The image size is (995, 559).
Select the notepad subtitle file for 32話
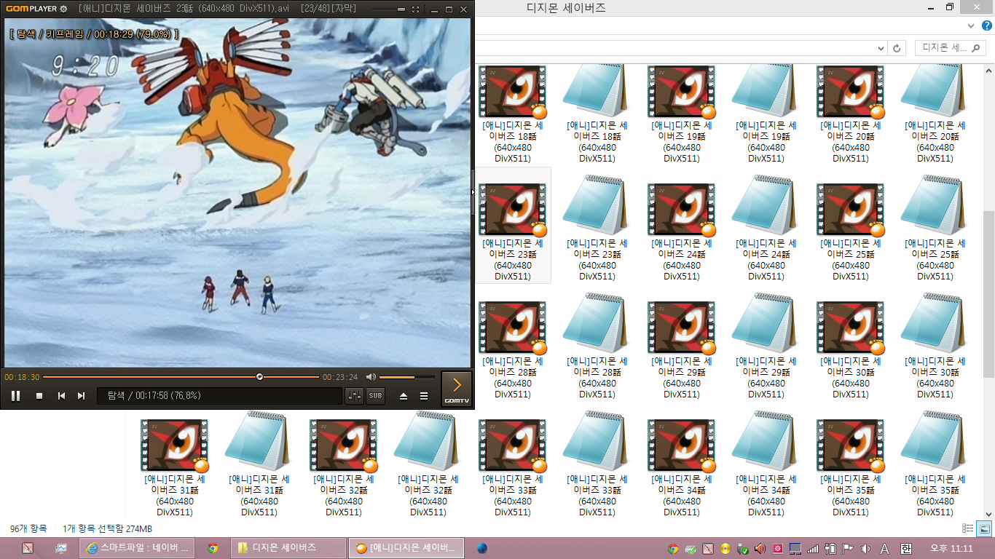428,464
